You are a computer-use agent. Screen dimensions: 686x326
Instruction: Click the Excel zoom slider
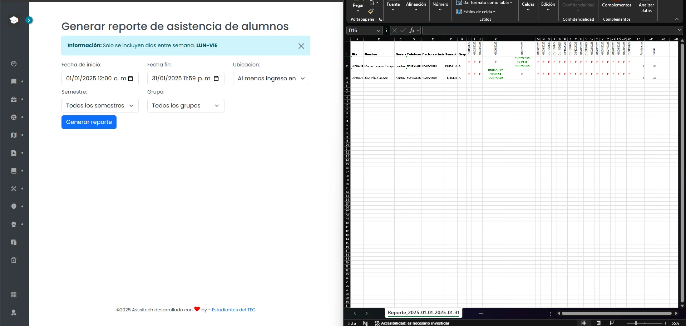point(644,323)
